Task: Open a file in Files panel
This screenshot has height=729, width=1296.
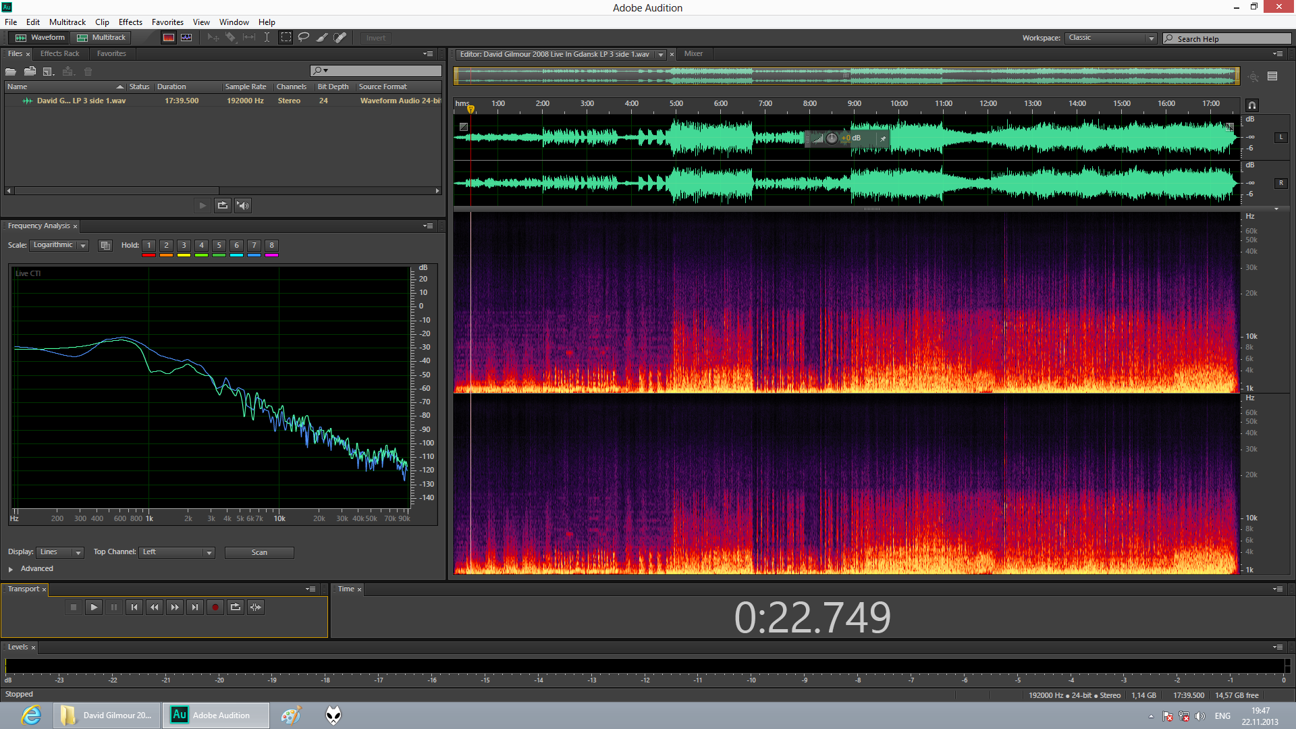Action: [x=11, y=72]
